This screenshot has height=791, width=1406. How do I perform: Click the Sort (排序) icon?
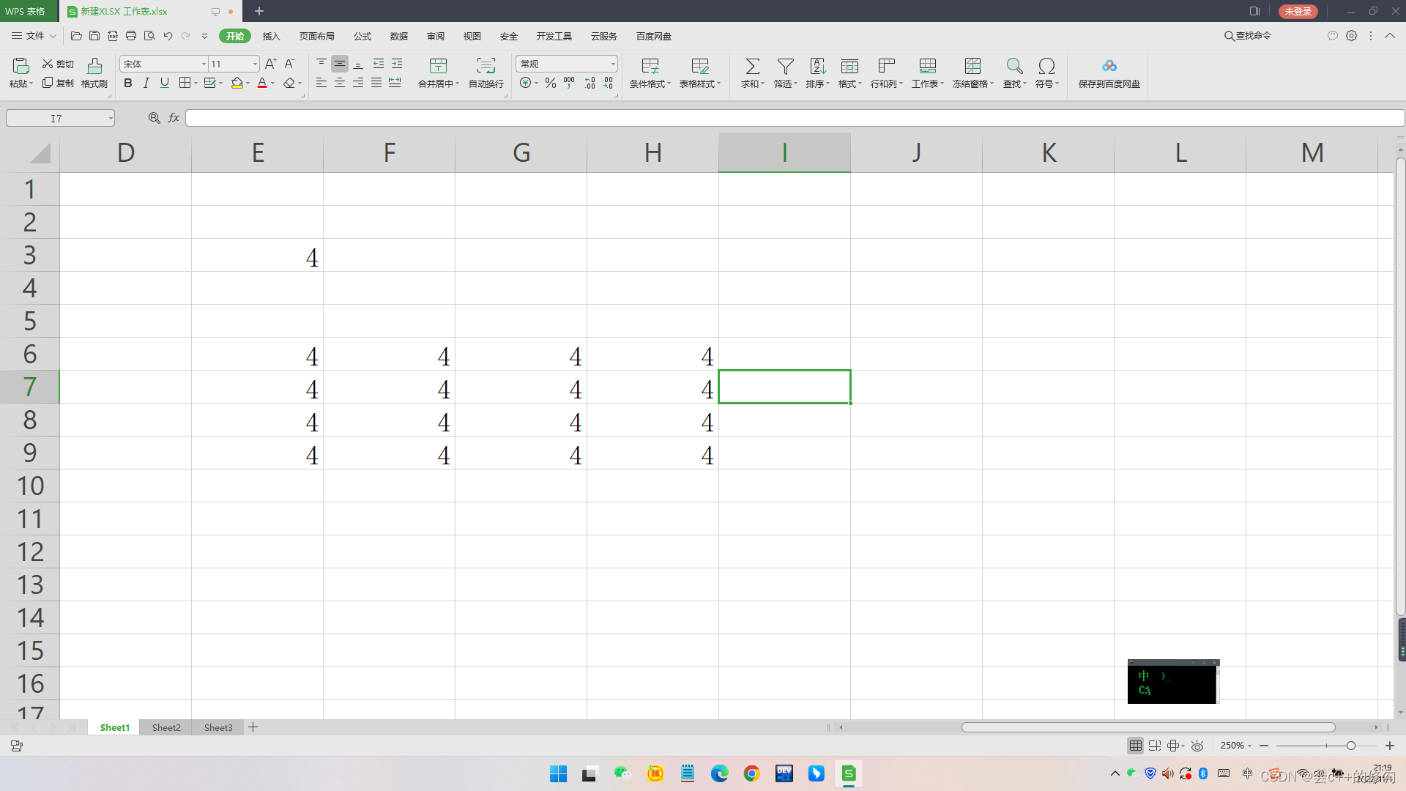(817, 67)
